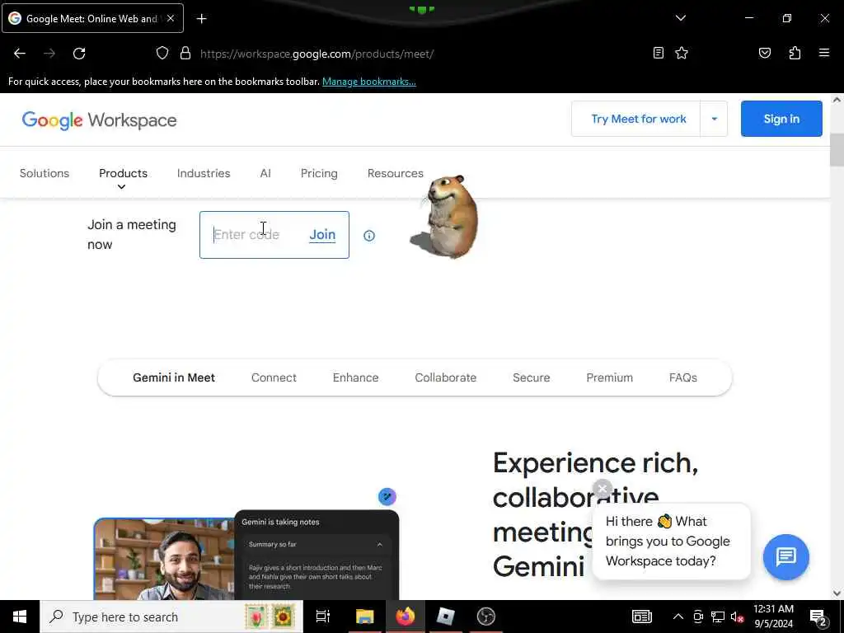Reload the page with refresh icon
Viewport: 844px width, 633px height.
pyautogui.click(x=79, y=54)
